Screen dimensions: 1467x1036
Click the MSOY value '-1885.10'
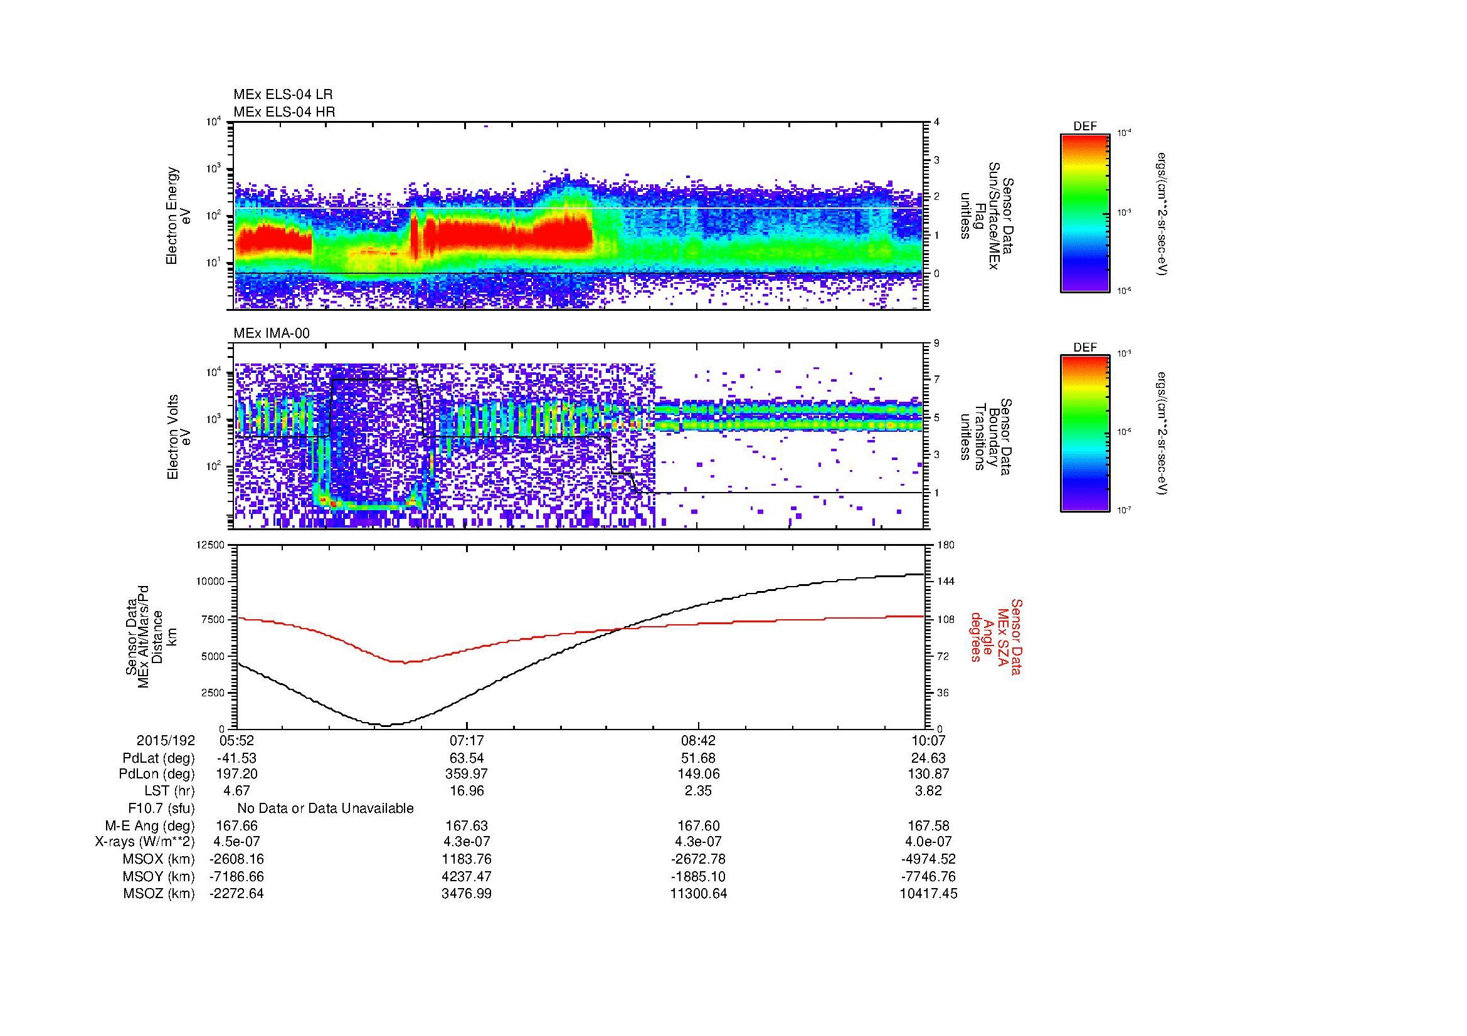click(698, 876)
